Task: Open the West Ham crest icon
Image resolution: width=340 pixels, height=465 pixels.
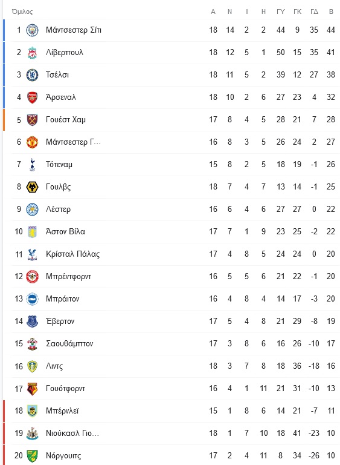Action: pos(32,120)
